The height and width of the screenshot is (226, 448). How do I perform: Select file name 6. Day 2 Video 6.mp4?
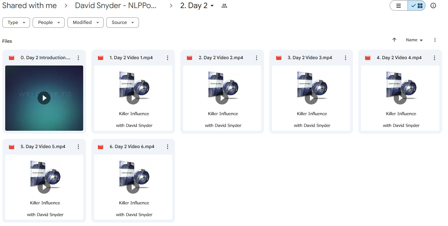(132, 147)
